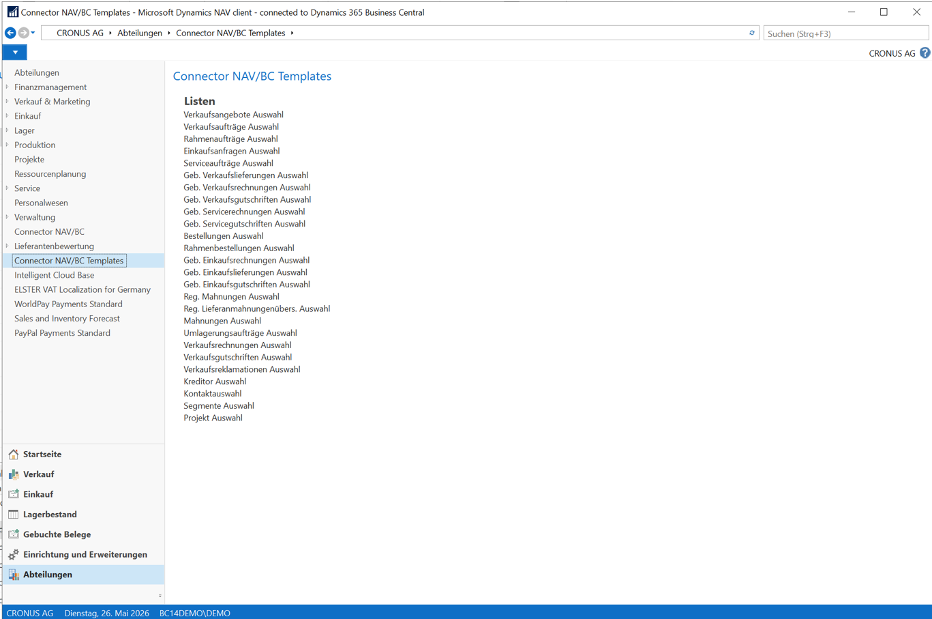Click the Dynamics NAV app icon in title bar
The height and width of the screenshot is (619, 932).
point(12,12)
